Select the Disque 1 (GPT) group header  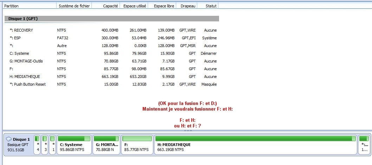pos(112,19)
